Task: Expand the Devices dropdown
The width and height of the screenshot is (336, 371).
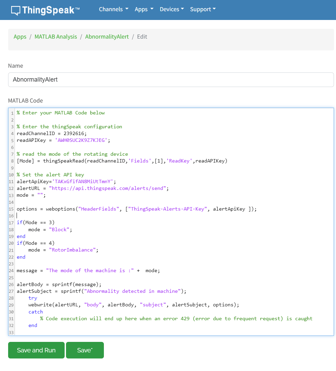Action: click(x=169, y=9)
